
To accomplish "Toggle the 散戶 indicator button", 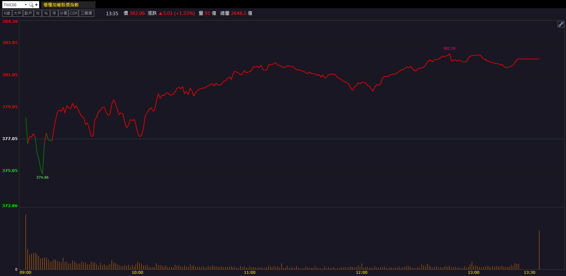I will (28, 13).
